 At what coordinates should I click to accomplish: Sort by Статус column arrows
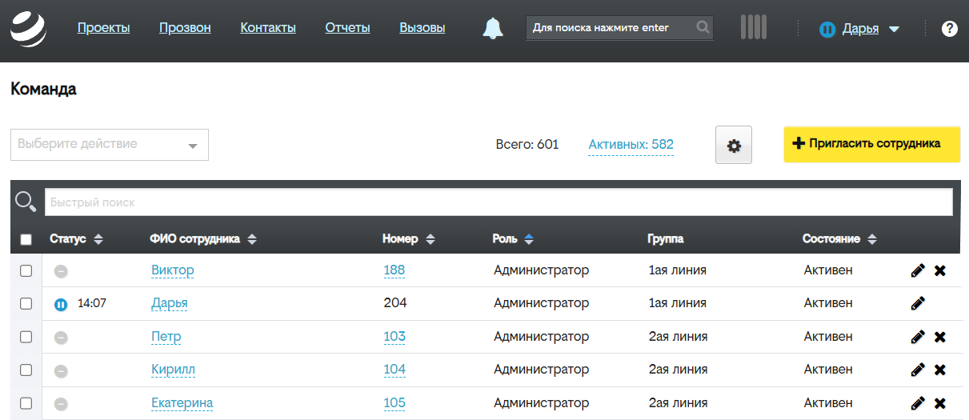[x=98, y=239]
